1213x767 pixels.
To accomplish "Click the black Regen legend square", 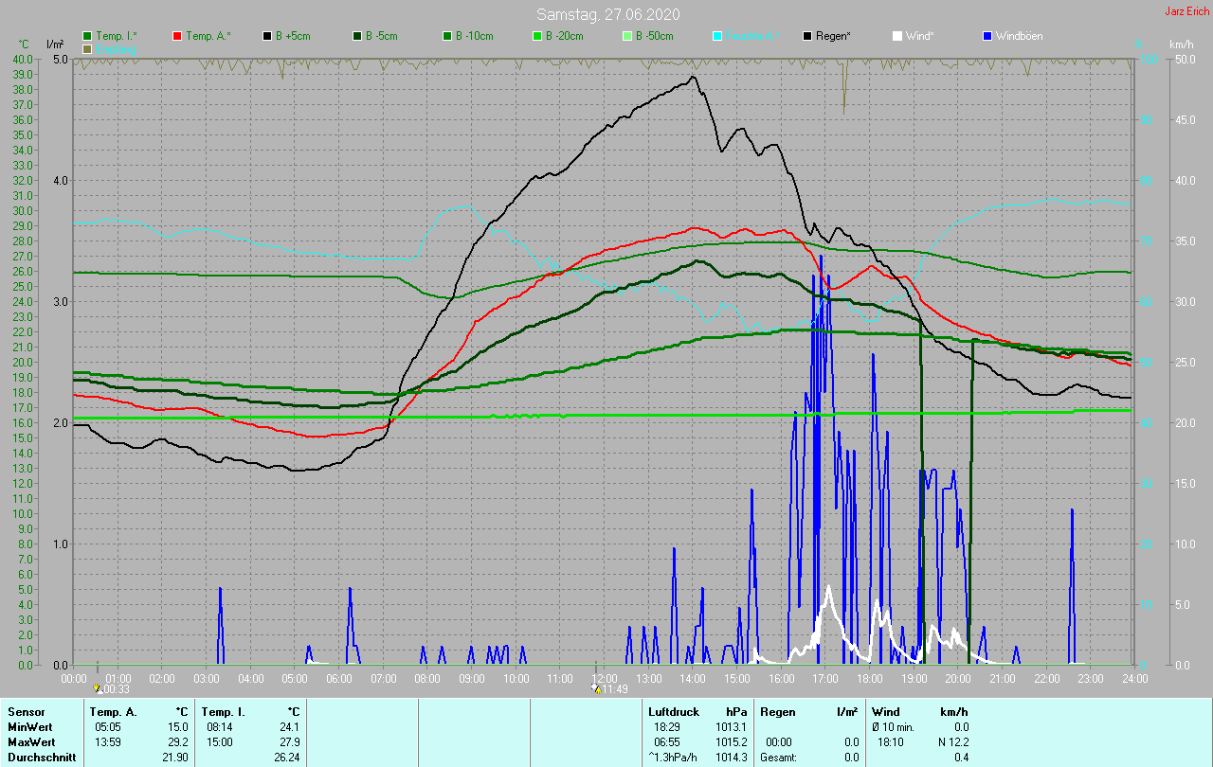I will pyautogui.click(x=807, y=36).
